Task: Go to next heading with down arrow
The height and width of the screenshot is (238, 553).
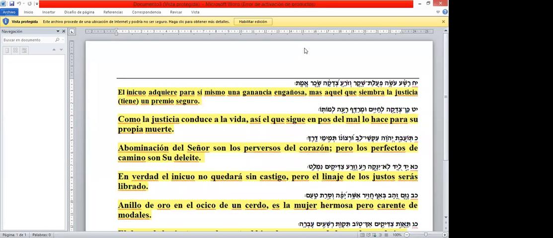Action: tap(62, 50)
